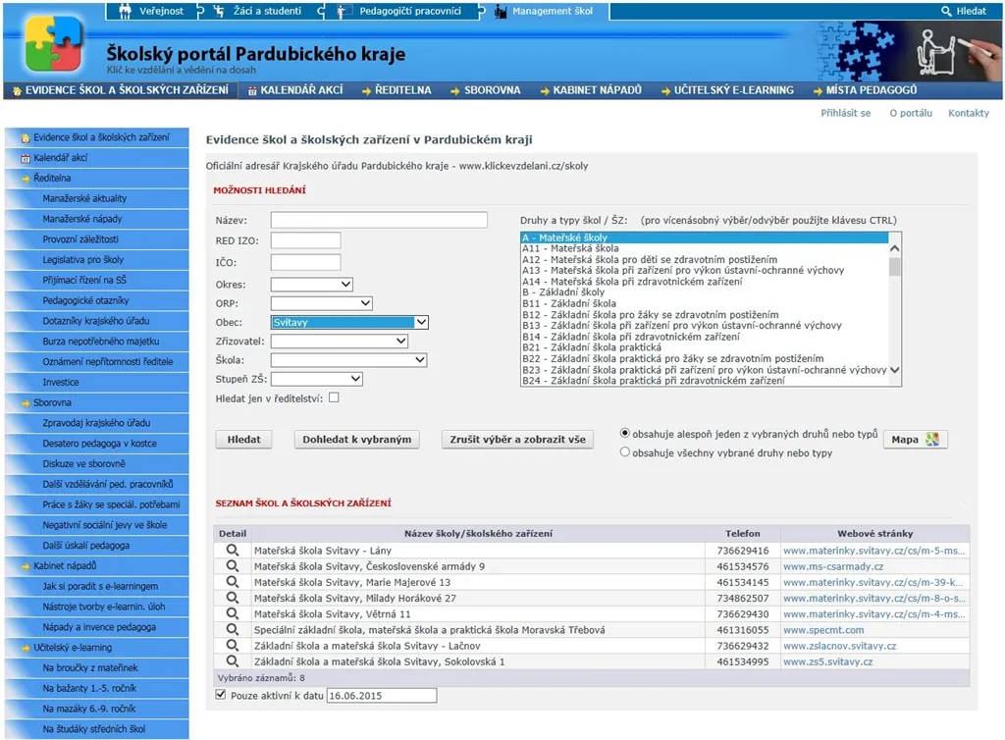1005x740 pixels.
Task: Click the IČO input field
Action: point(306,262)
